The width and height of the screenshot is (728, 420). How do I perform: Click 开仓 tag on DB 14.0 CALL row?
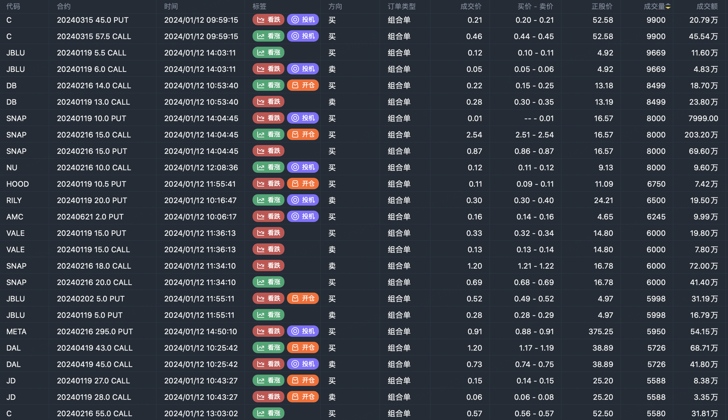303,85
